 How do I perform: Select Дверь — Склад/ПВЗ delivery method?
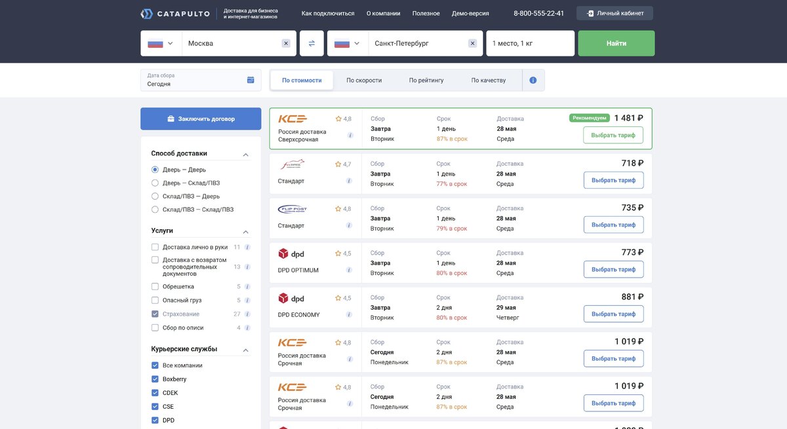pos(155,183)
